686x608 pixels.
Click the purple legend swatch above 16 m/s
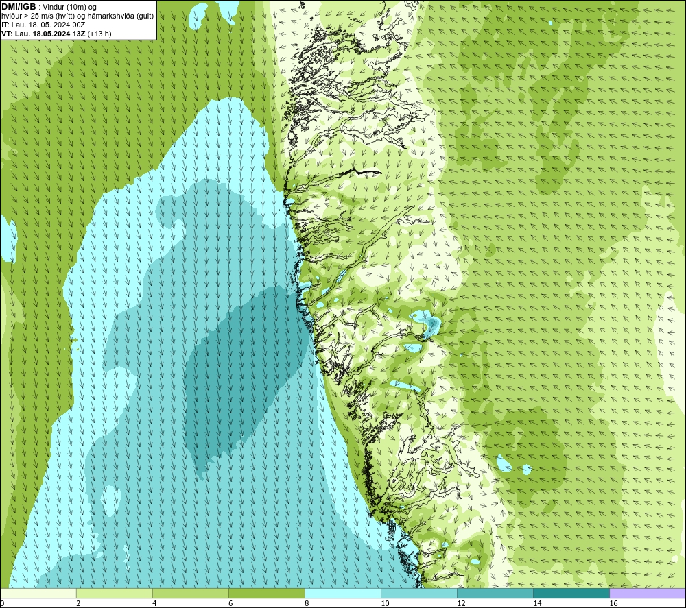(648, 594)
